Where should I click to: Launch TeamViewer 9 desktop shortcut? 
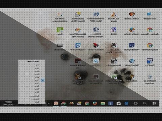click(78, 47)
